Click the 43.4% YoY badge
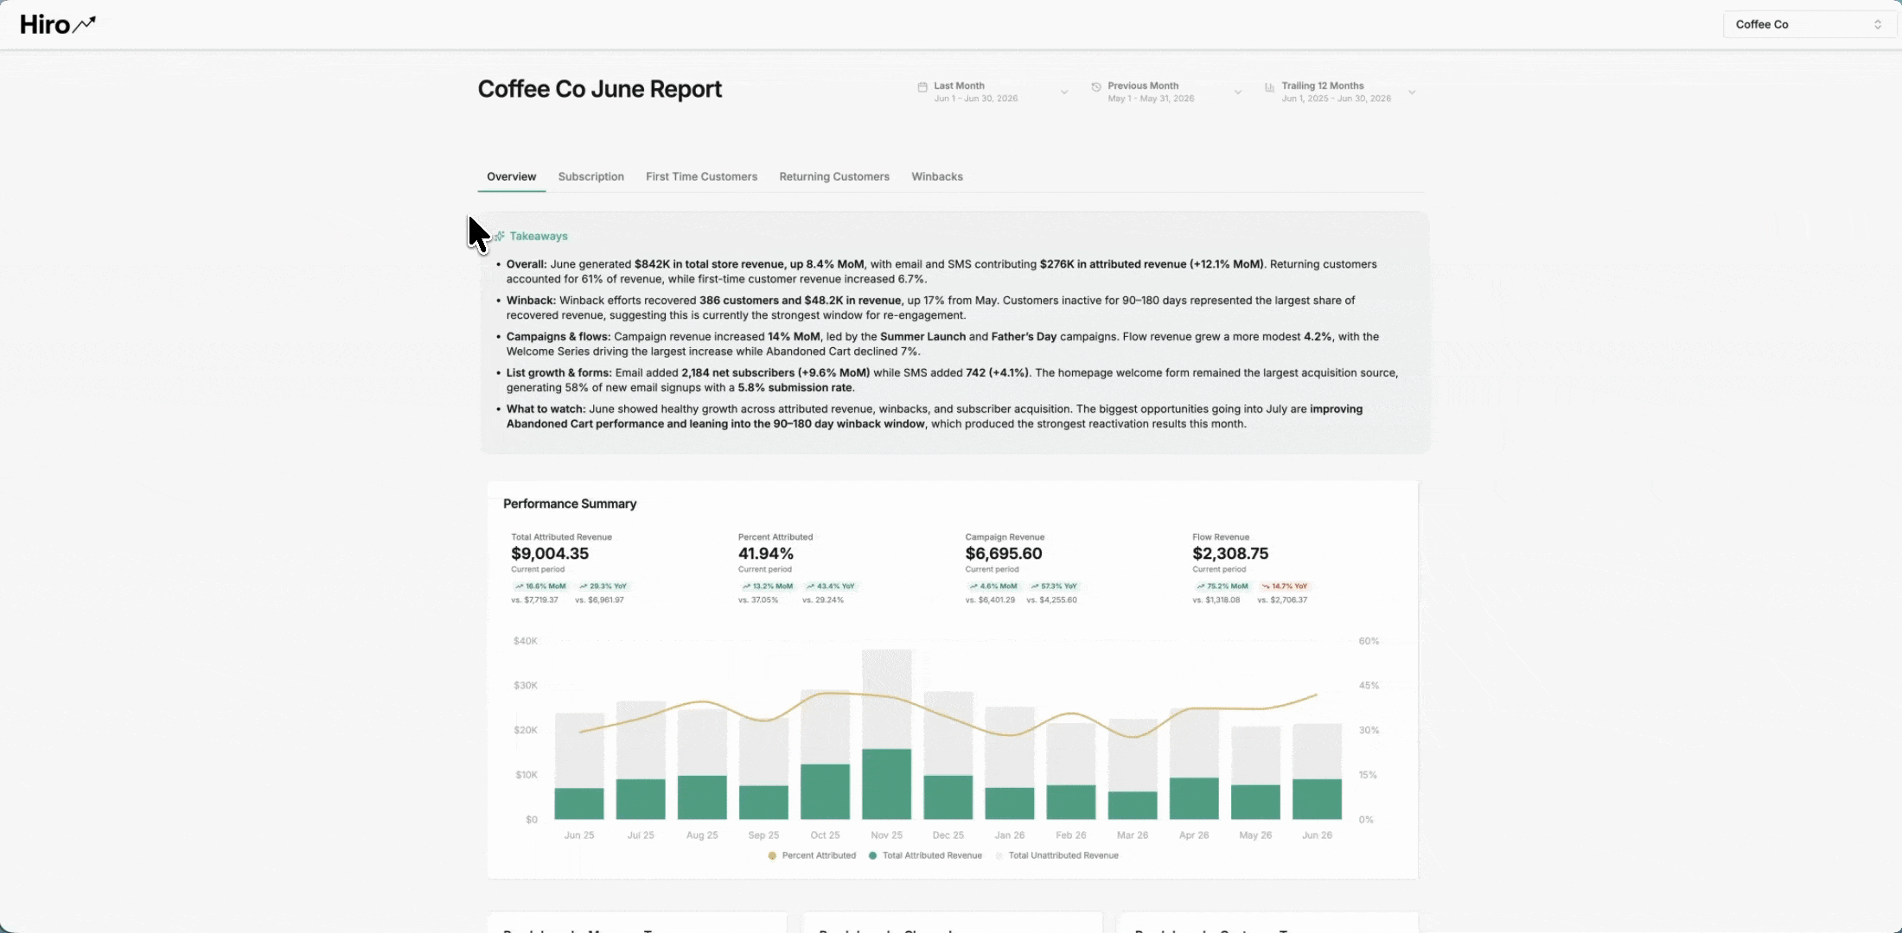 click(830, 586)
